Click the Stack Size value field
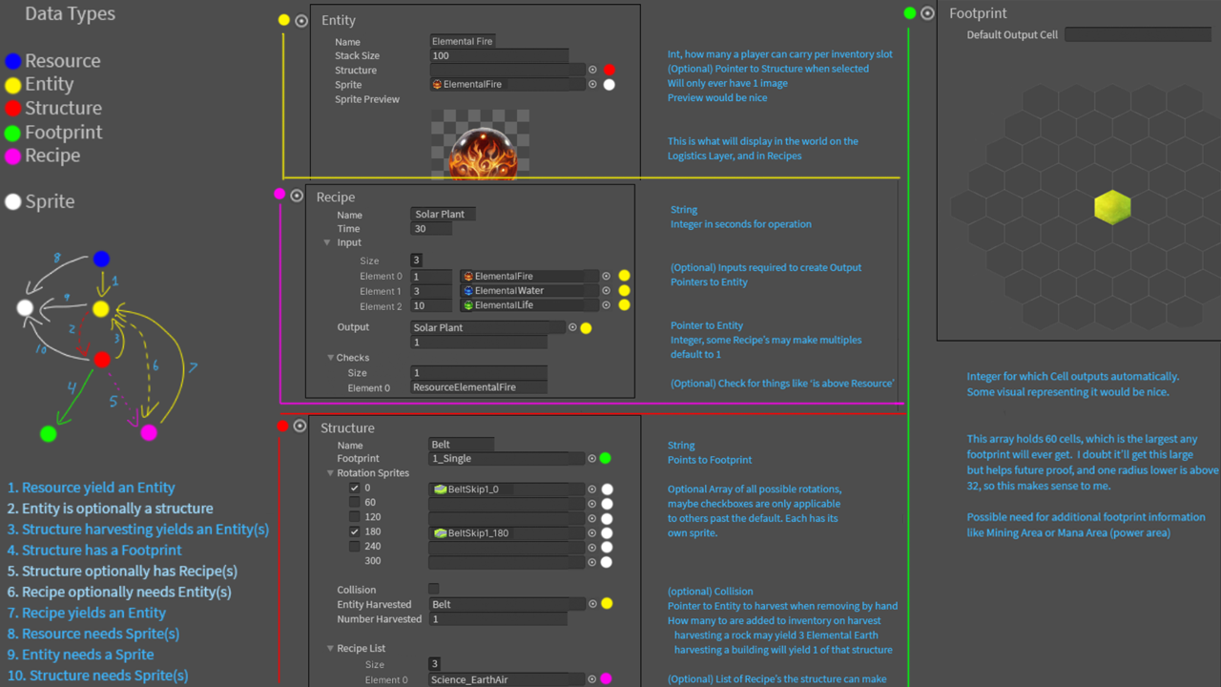 pos(499,56)
